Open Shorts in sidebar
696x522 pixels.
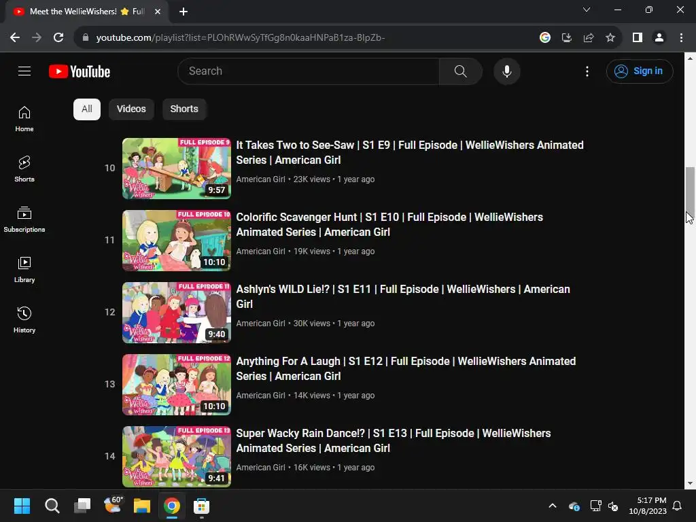coord(24,169)
